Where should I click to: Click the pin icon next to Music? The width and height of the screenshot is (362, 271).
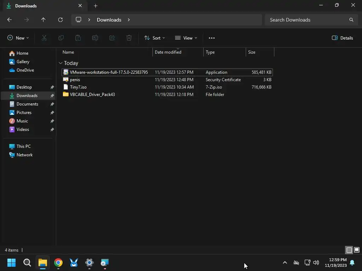tap(52, 121)
